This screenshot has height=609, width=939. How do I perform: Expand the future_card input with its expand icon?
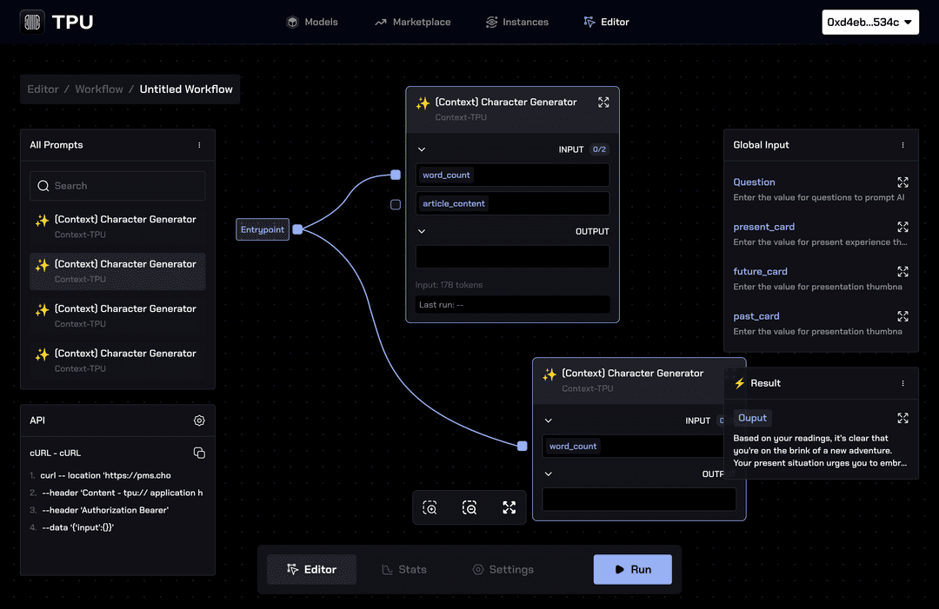(903, 272)
